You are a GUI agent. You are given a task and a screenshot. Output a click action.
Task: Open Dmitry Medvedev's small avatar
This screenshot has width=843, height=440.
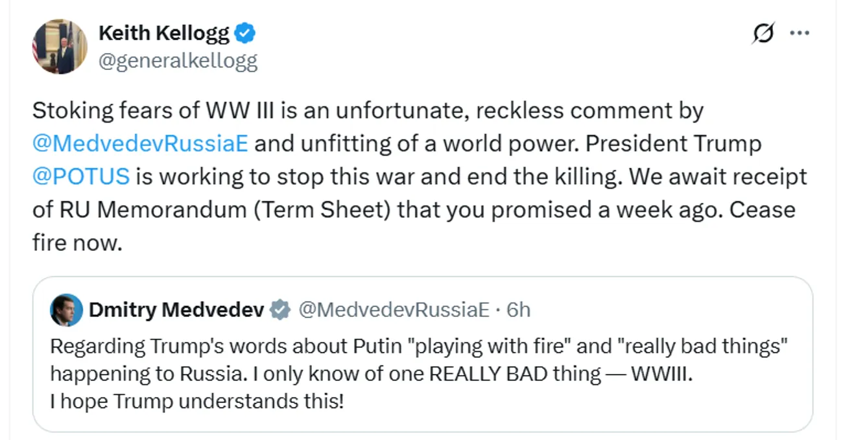click(x=66, y=310)
